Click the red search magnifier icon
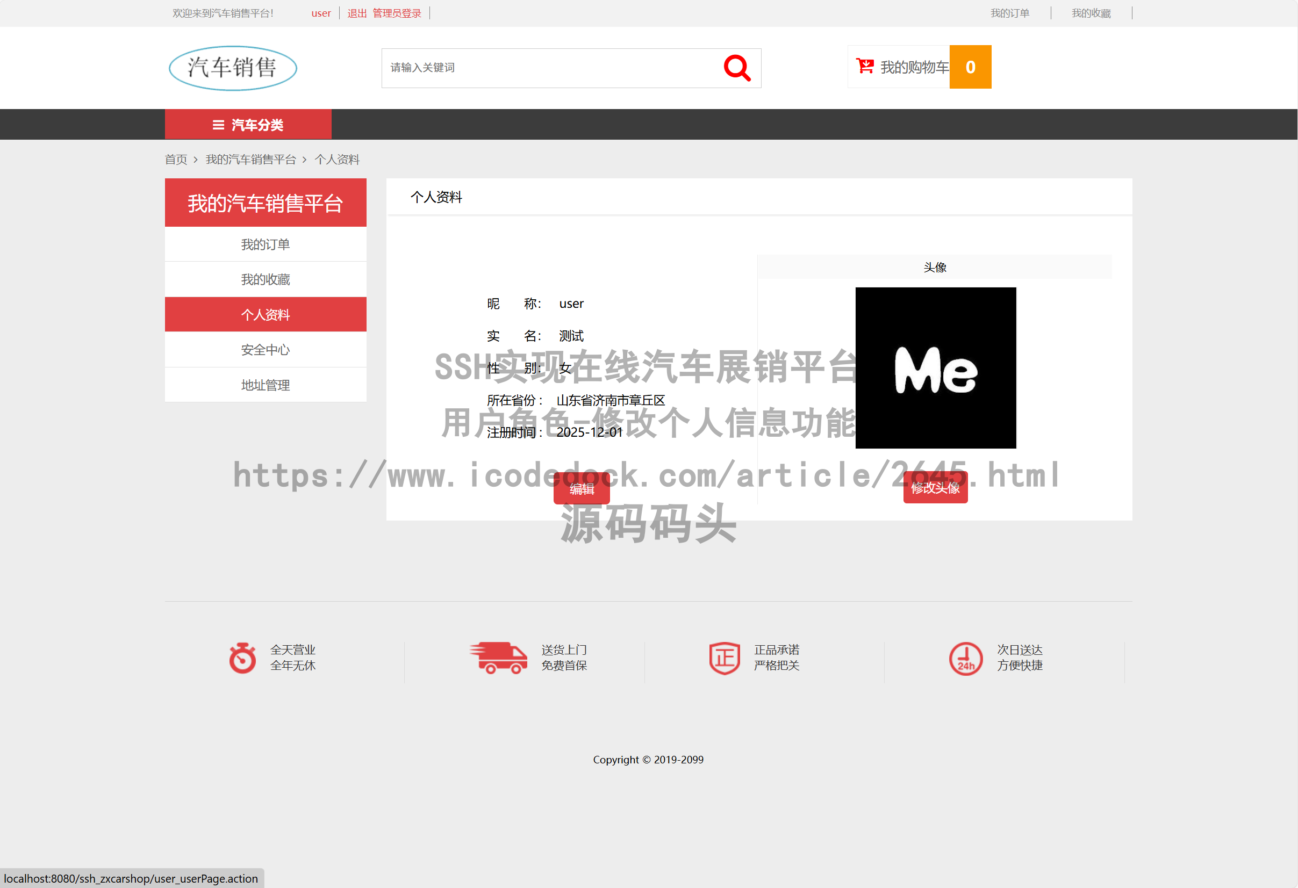This screenshot has width=1298, height=888. click(737, 68)
